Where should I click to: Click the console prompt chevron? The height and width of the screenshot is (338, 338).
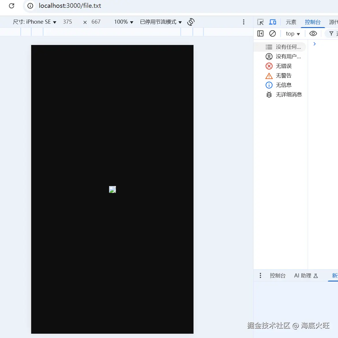tap(315, 44)
